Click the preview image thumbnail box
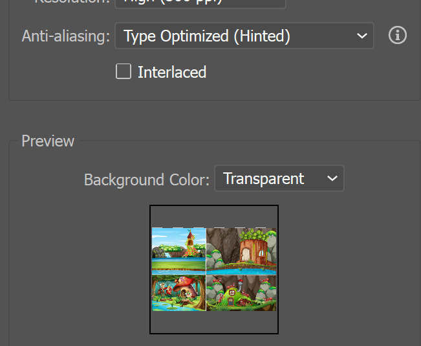This screenshot has width=421, height=346. pyautogui.click(x=214, y=270)
